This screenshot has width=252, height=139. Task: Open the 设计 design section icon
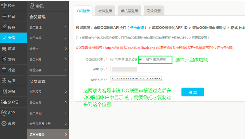(x=4, y=6)
